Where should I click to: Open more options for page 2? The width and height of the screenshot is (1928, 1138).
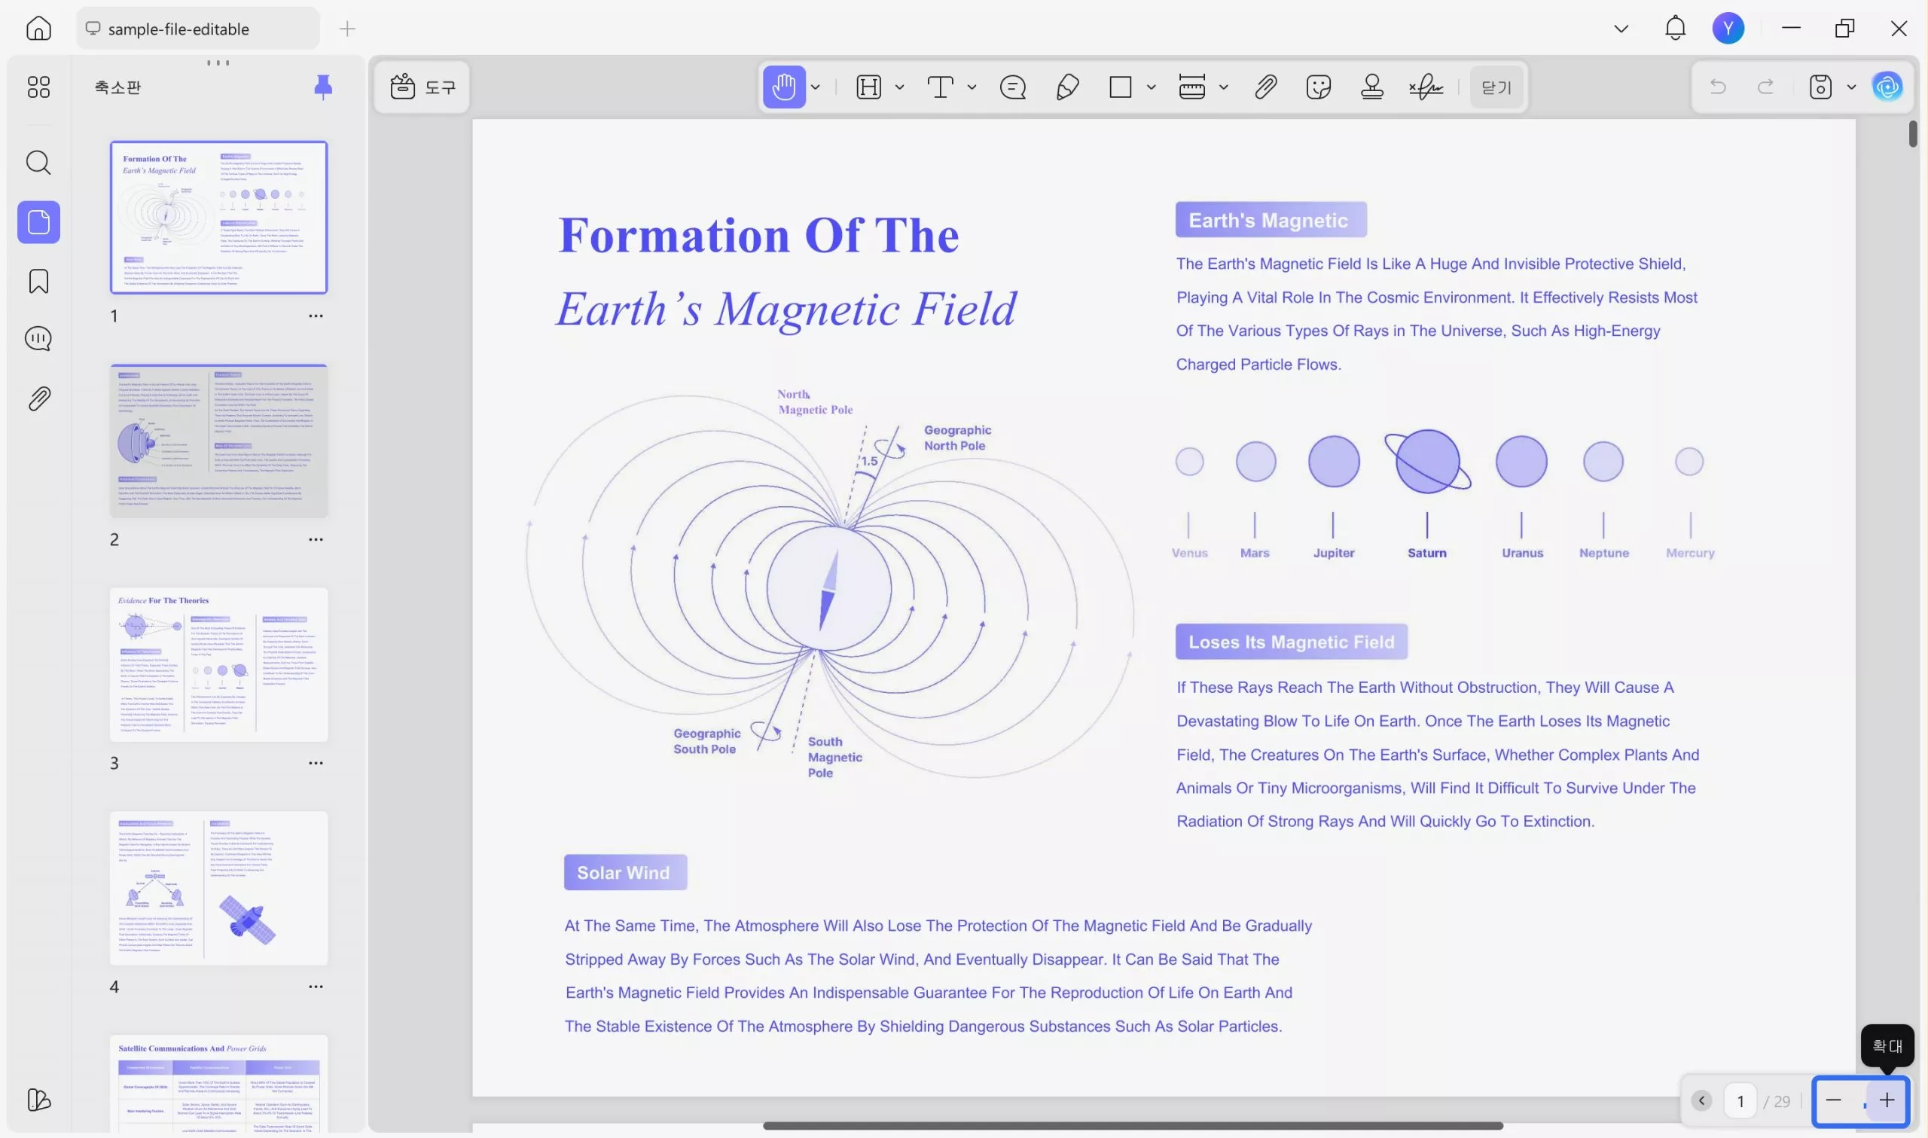coord(315,539)
